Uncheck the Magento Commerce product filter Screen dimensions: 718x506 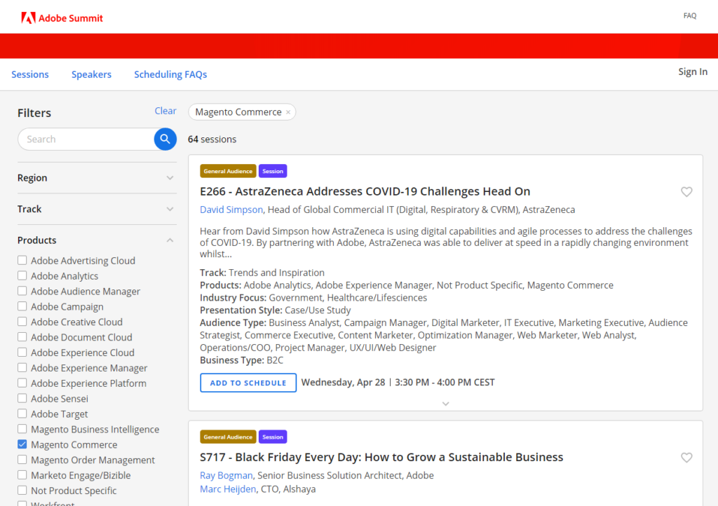(x=22, y=444)
